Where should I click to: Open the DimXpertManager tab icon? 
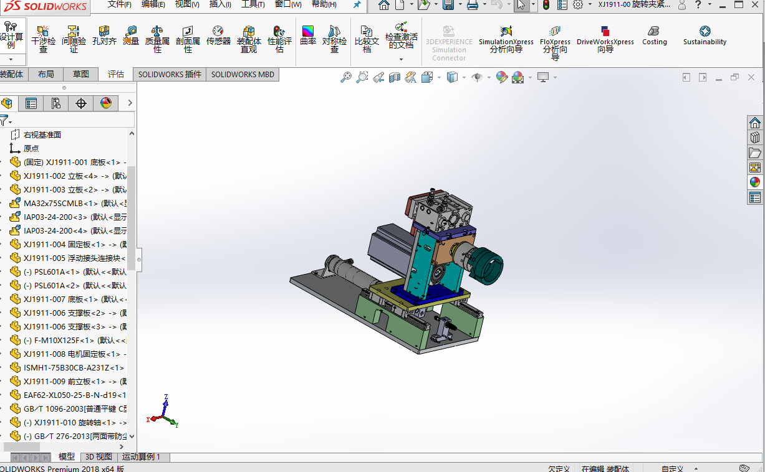81,103
